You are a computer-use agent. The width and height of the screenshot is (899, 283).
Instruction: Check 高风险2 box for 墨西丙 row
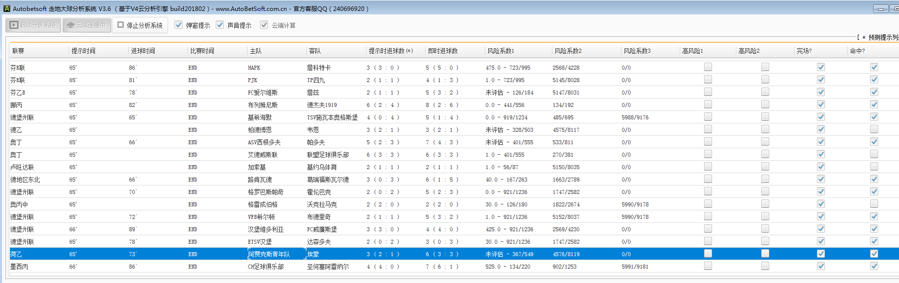[x=765, y=266]
